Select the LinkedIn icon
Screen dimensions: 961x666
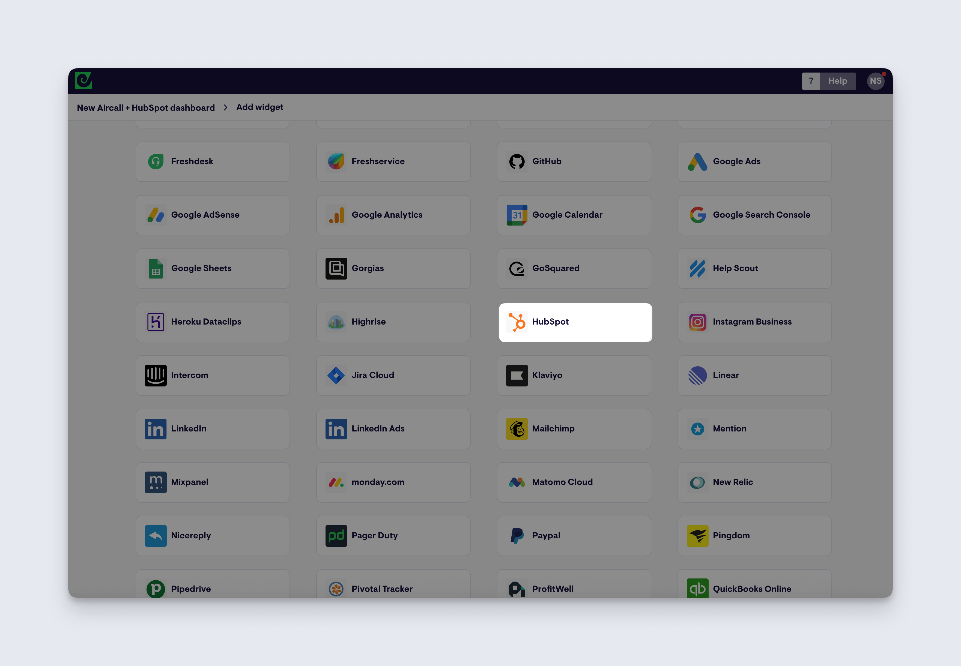click(x=156, y=428)
